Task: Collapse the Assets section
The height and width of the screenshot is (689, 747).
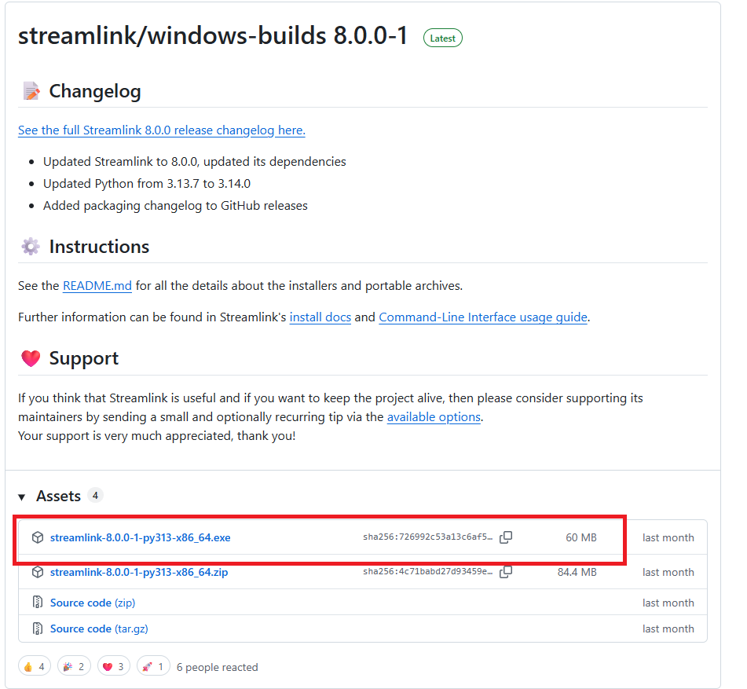Action: [x=20, y=496]
